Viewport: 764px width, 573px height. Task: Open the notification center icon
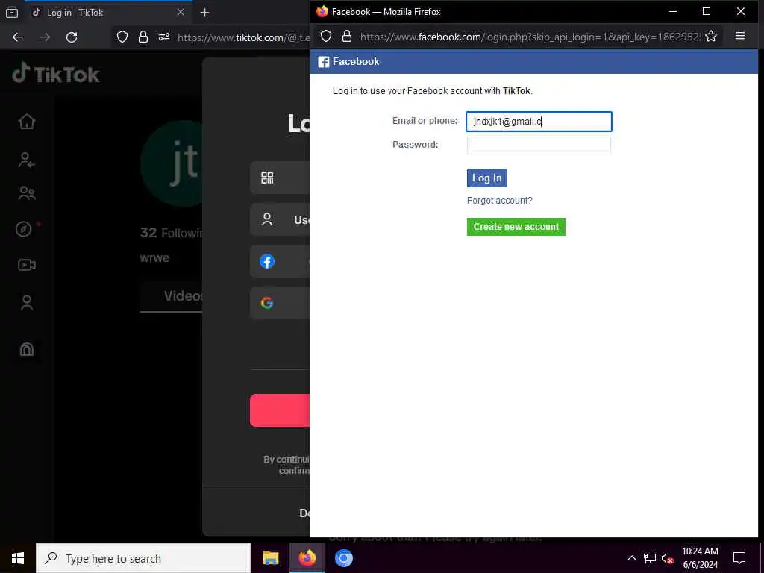point(739,558)
